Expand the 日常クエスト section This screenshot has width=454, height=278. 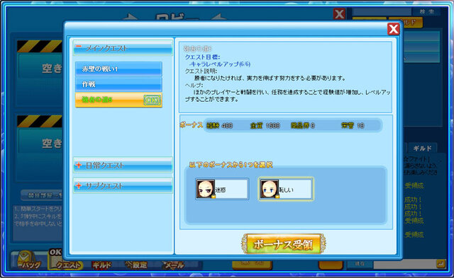pyautogui.click(x=123, y=165)
